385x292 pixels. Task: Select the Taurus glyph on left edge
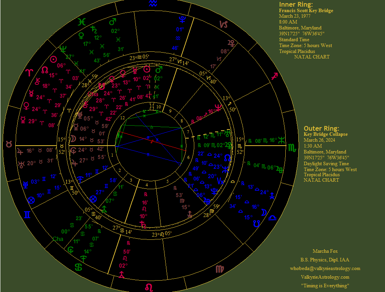coord(9,144)
